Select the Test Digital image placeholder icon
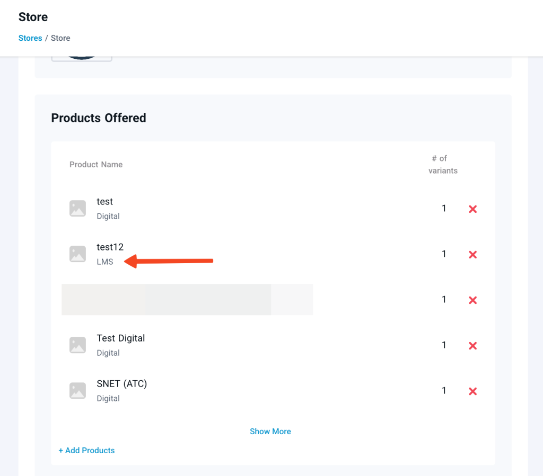Screen dimensions: 543x476 (x=78, y=345)
